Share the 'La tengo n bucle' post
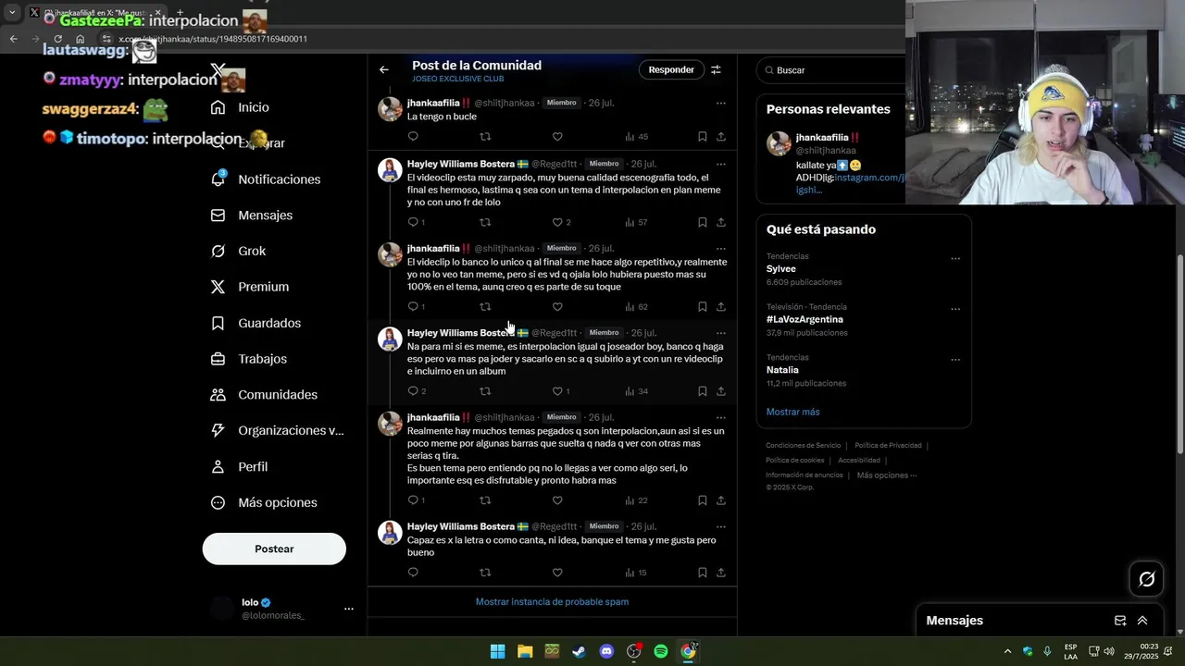Screen dimensions: 1185x666 point(721,137)
